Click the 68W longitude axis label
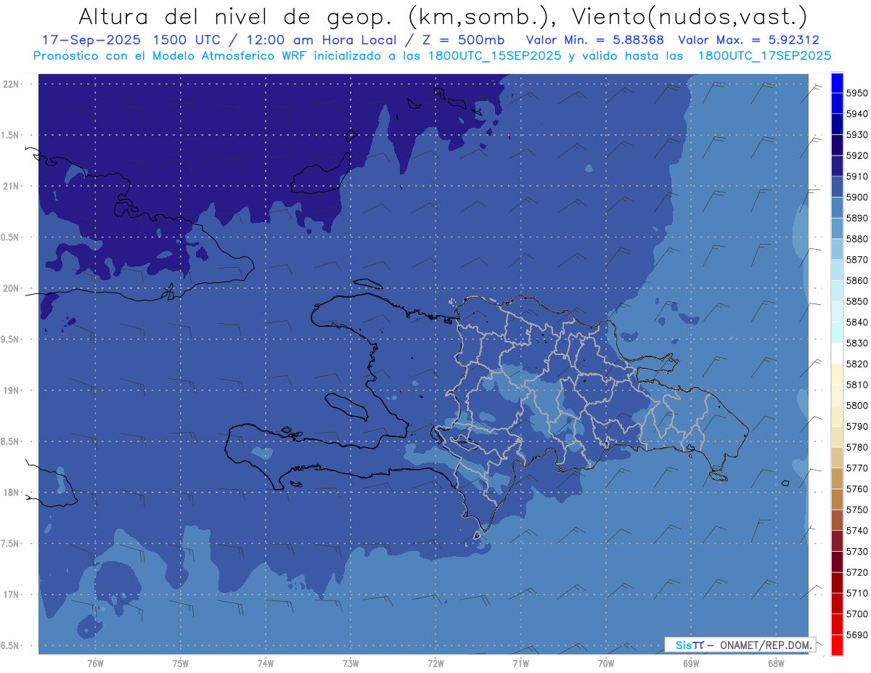Viewport: 871px width, 673px height. click(x=776, y=664)
